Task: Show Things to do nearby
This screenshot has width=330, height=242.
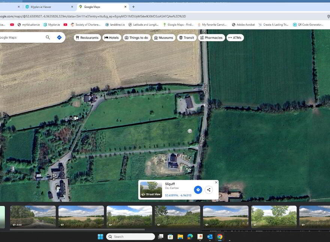Action: click(136, 38)
